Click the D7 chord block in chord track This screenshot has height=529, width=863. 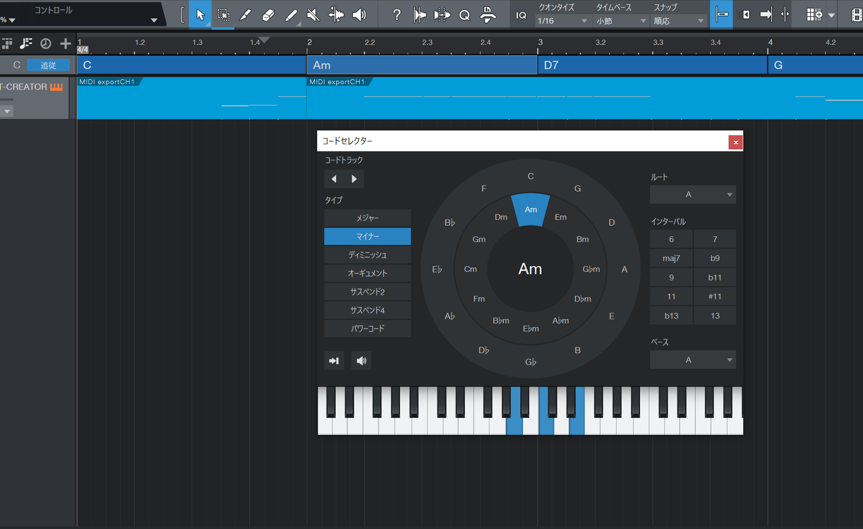coord(651,65)
